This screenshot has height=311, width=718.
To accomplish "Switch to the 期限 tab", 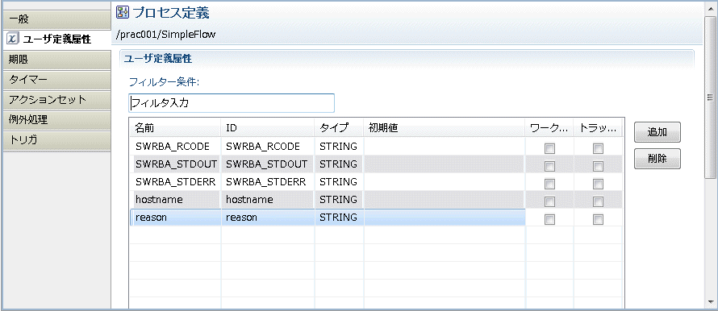I will [56, 60].
